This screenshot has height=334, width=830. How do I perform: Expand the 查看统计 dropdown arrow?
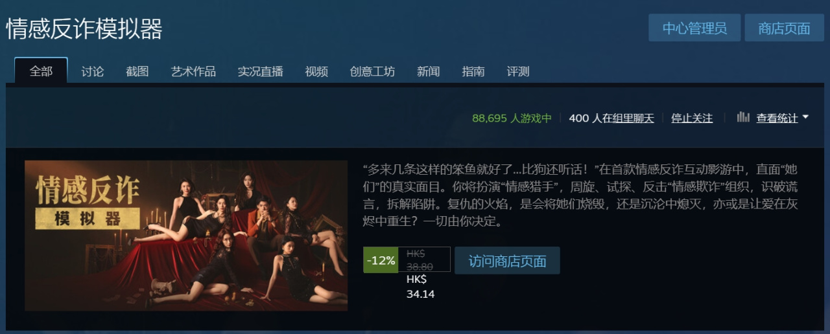[x=805, y=117]
